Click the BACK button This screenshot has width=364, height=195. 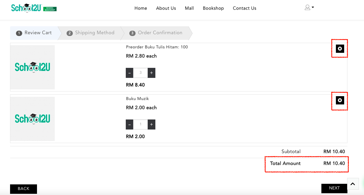point(23,189)
